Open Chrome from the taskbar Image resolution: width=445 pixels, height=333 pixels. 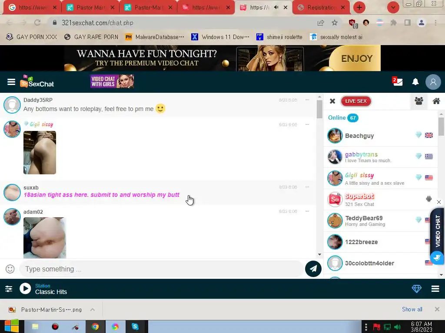(95, 326)
